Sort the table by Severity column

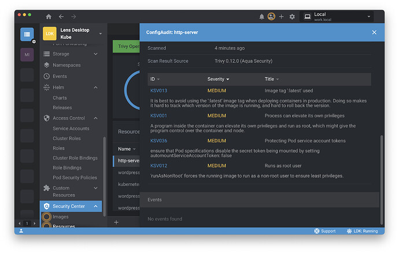(218, 79)
